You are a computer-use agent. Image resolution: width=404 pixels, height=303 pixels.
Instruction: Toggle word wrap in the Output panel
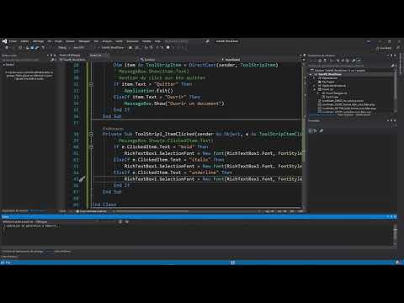tap(126, 221)
